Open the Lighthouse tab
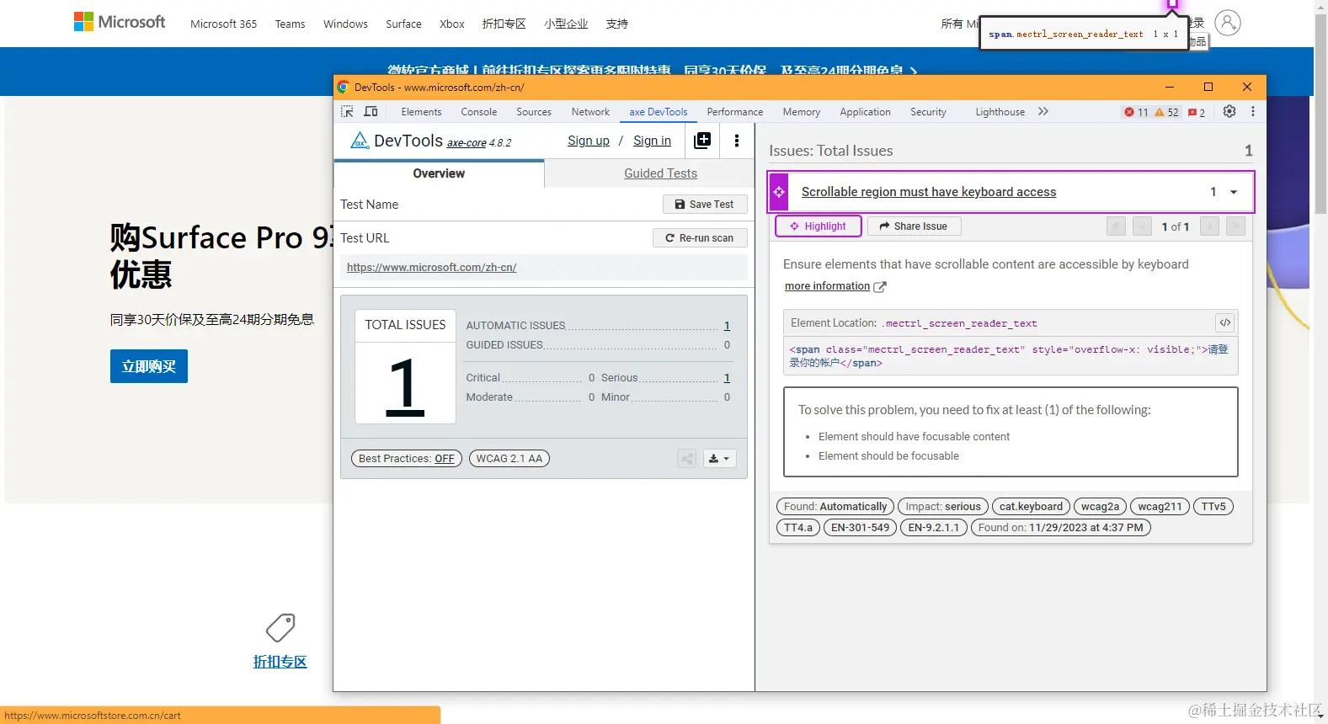 tap(1000, 112)
